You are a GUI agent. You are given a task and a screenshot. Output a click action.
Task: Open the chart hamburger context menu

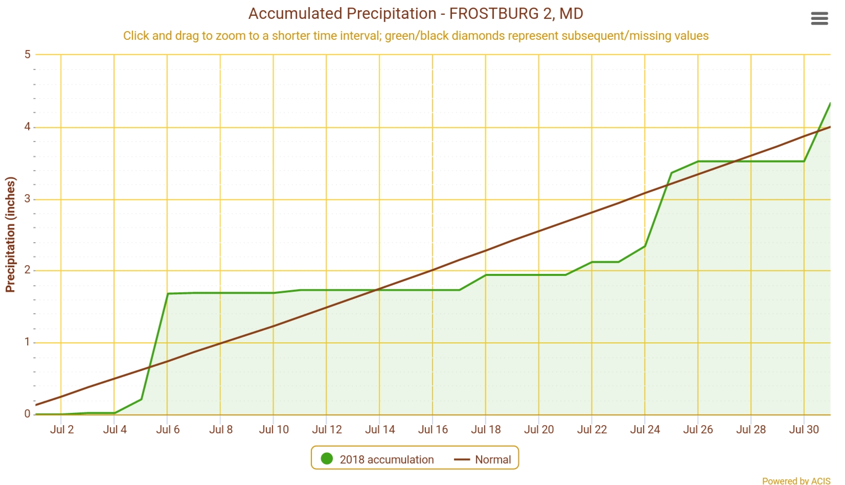tap(819, 19)
